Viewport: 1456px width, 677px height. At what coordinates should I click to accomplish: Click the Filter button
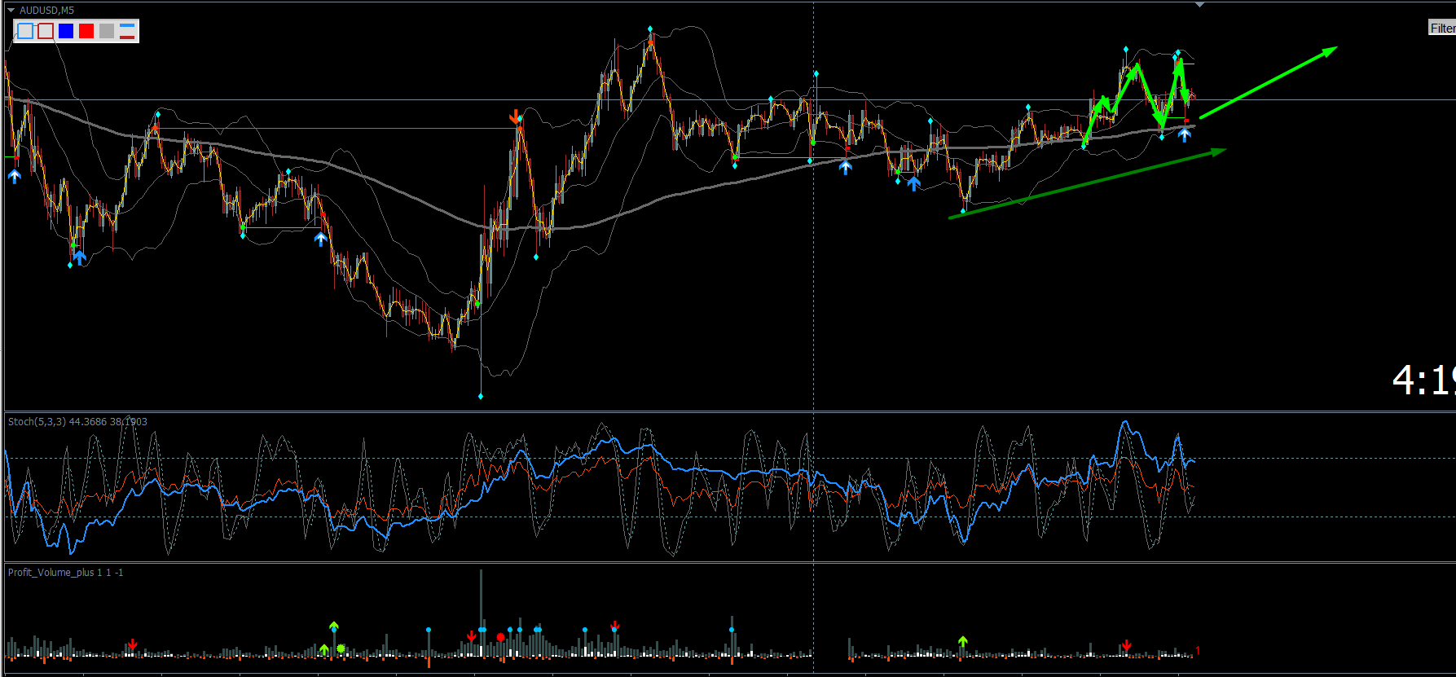pyautogui.click(x=1441, y=28)
